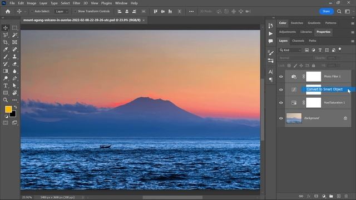Select the Clone Stamp tool
356x200 pixels.
point(14,57)
